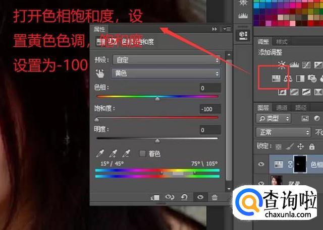Open the color range dropdown showing 黄色

[x=166, y=73]
